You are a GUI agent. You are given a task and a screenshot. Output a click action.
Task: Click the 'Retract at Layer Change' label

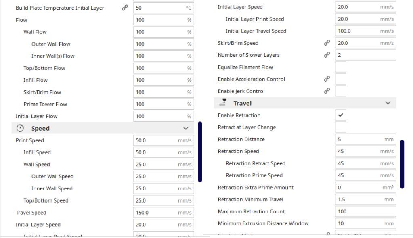click(x=247, y=127)
